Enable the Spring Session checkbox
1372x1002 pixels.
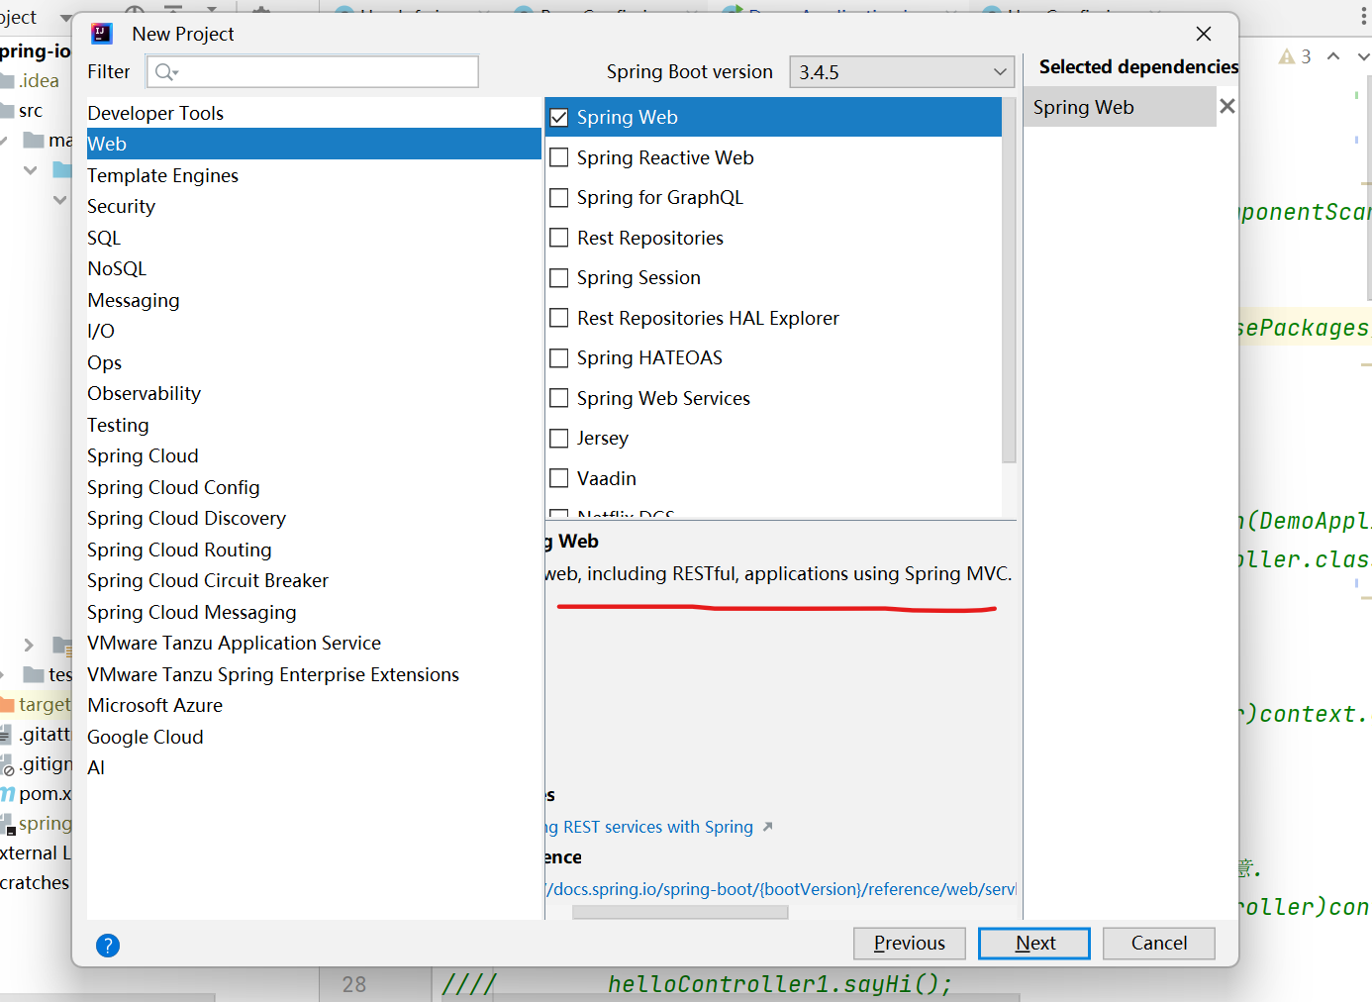[559, 277]
